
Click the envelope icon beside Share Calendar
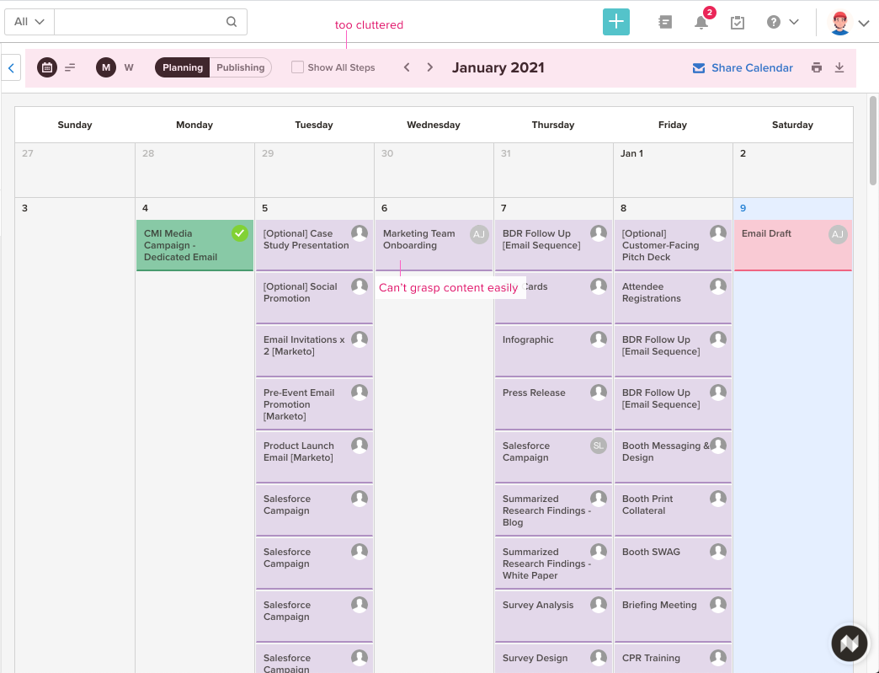click(699, 68)
